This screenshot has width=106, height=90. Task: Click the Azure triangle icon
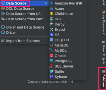click(x=52, y=8)
